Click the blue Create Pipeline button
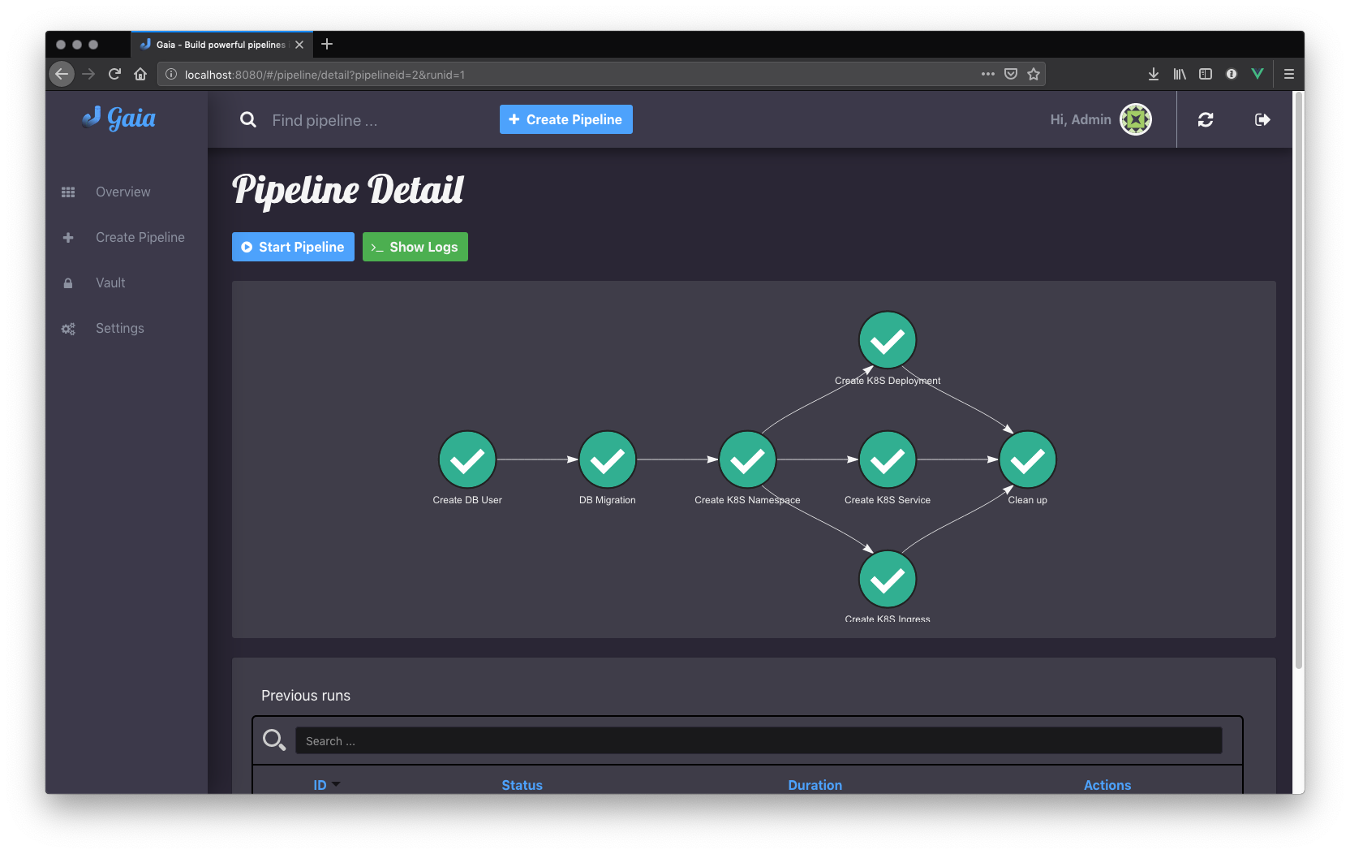Viewport: 1350px width, 854px height. pyautogui.click(x=566, y=119)
